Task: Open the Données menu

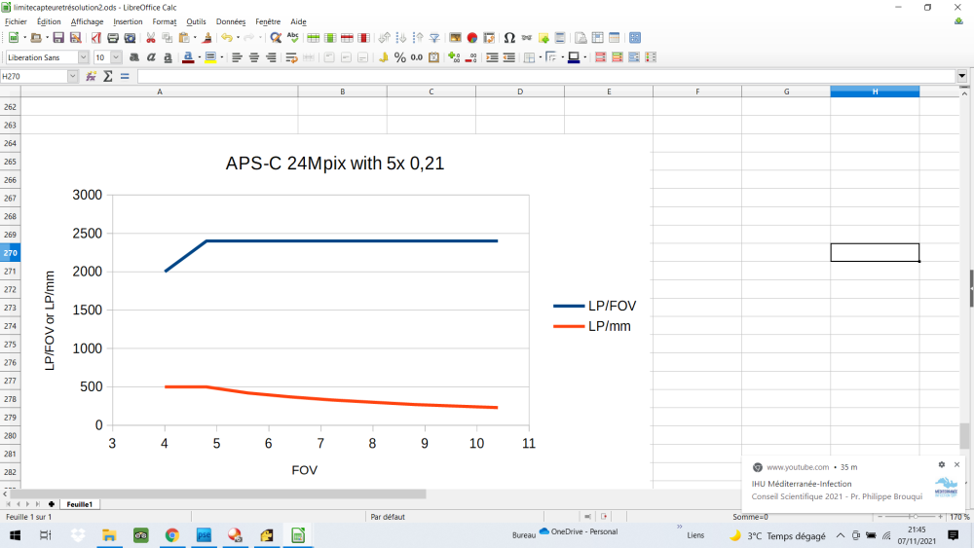Action: [231, 21]
